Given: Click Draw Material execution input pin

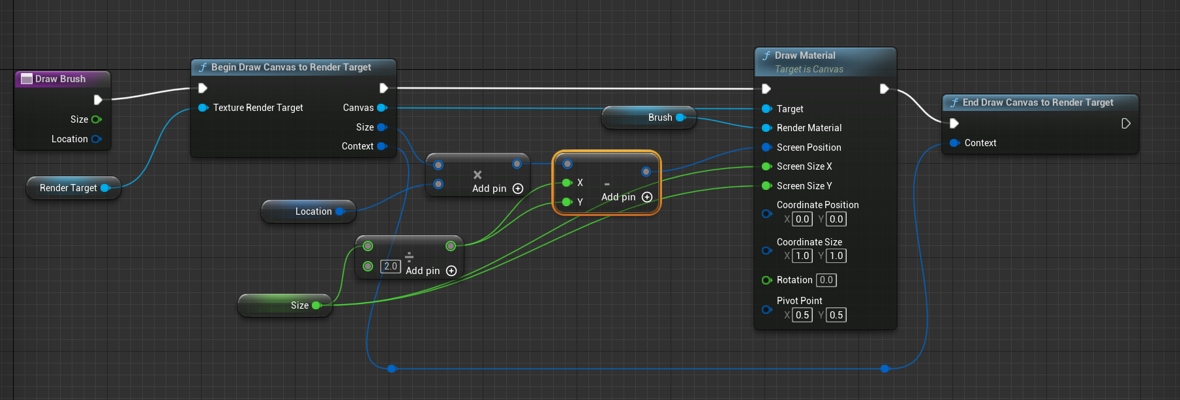Looking at the screenshot, I should pos(766,89).
